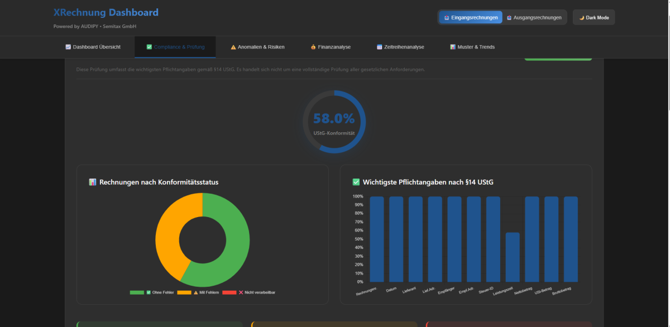Toggle Dark Mode
This screenshot has width=670, height=327.
[x=594, y=17]
